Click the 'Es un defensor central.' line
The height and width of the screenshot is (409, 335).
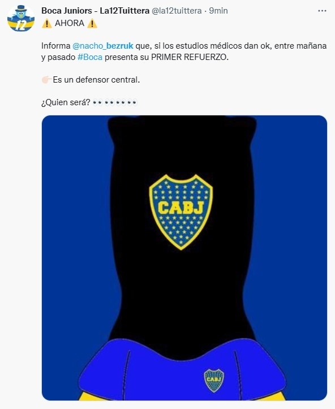click(x=96, y=80)
